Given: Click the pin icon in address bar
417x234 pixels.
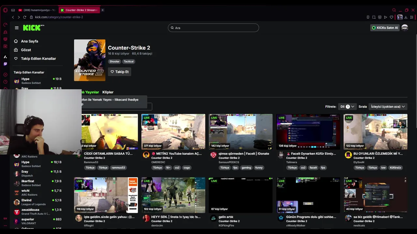Looking at the screenshot, I should [x=368, y=17].
